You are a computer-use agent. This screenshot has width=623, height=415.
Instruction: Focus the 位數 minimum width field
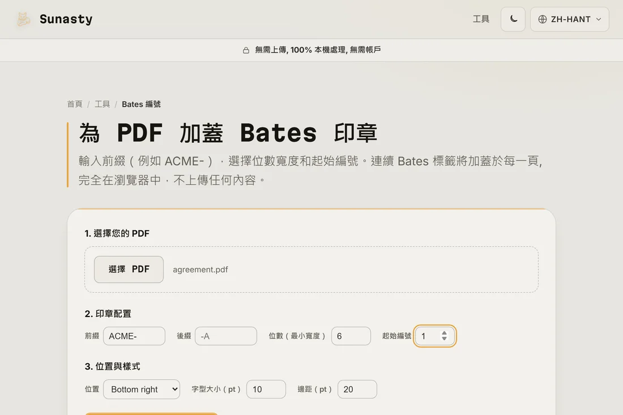351,336
